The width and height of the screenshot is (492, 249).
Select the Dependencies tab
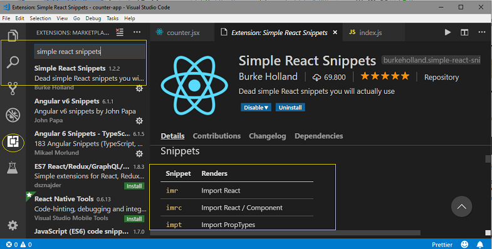[x=318, y=136]
